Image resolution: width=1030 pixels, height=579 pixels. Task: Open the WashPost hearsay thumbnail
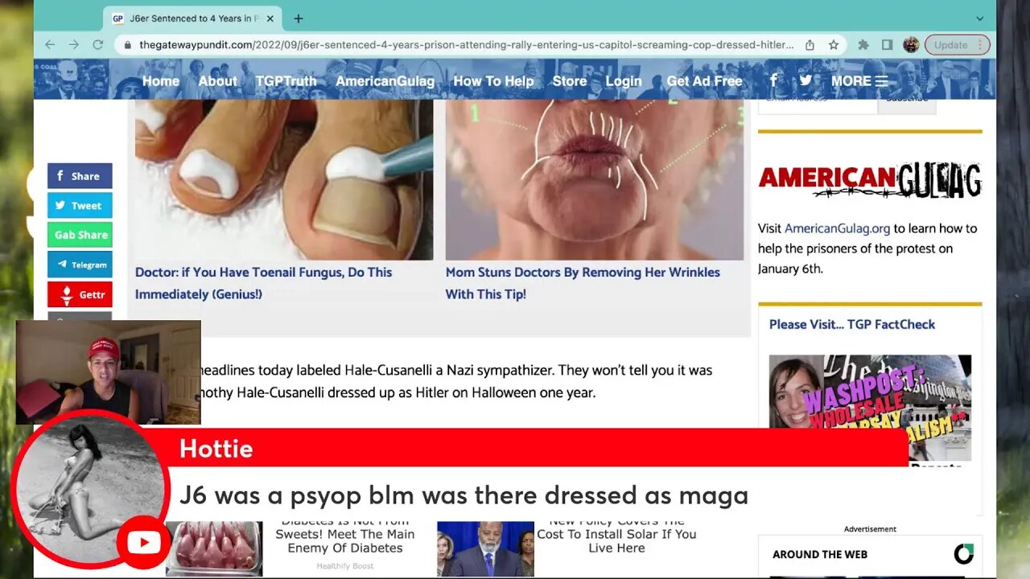click(x=870, y=408)
